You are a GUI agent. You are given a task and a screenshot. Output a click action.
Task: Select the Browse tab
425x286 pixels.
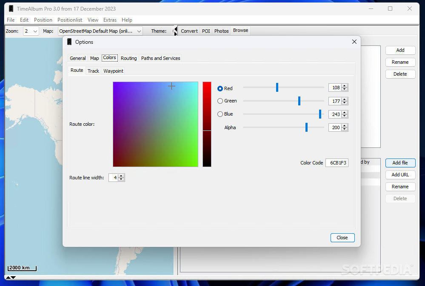pyautogui.click(x=241, y=30)
